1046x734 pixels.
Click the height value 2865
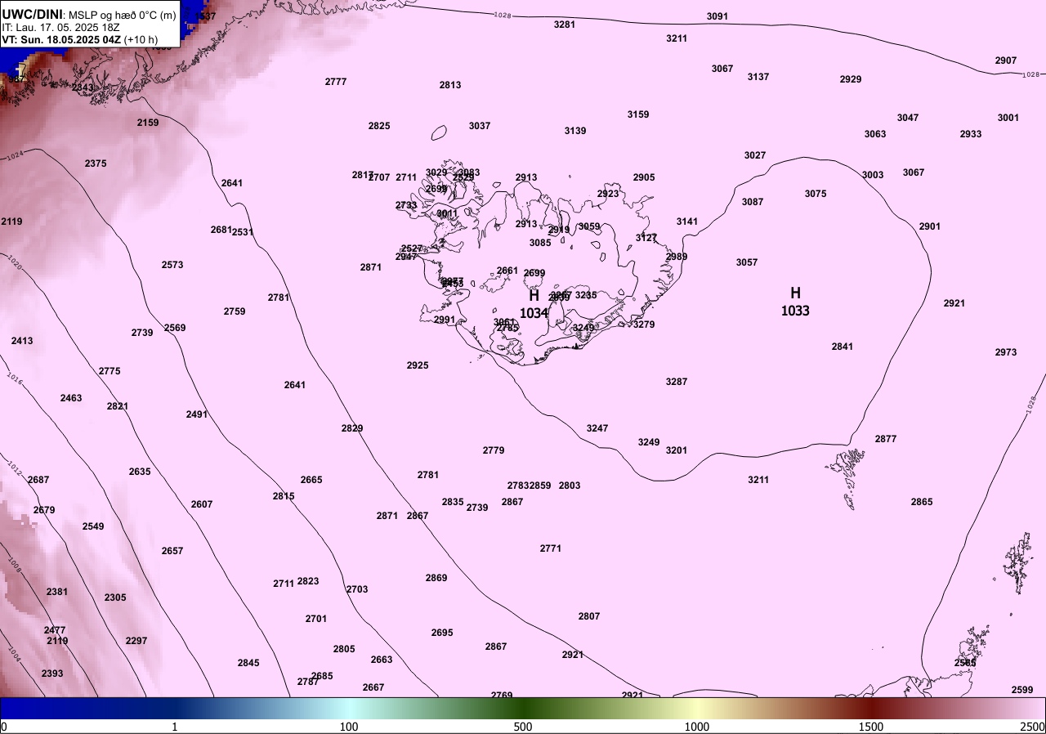coord(922,502)
